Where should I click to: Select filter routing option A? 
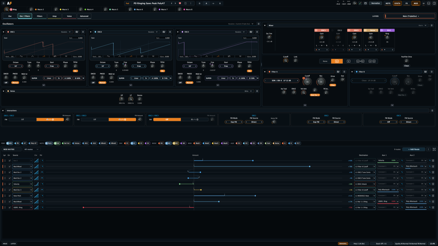(x=337, y=61)
